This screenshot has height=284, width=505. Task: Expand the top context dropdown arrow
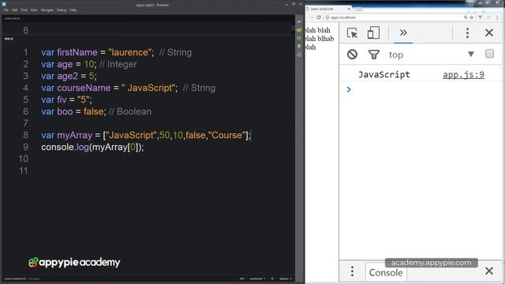coord(471,54)
